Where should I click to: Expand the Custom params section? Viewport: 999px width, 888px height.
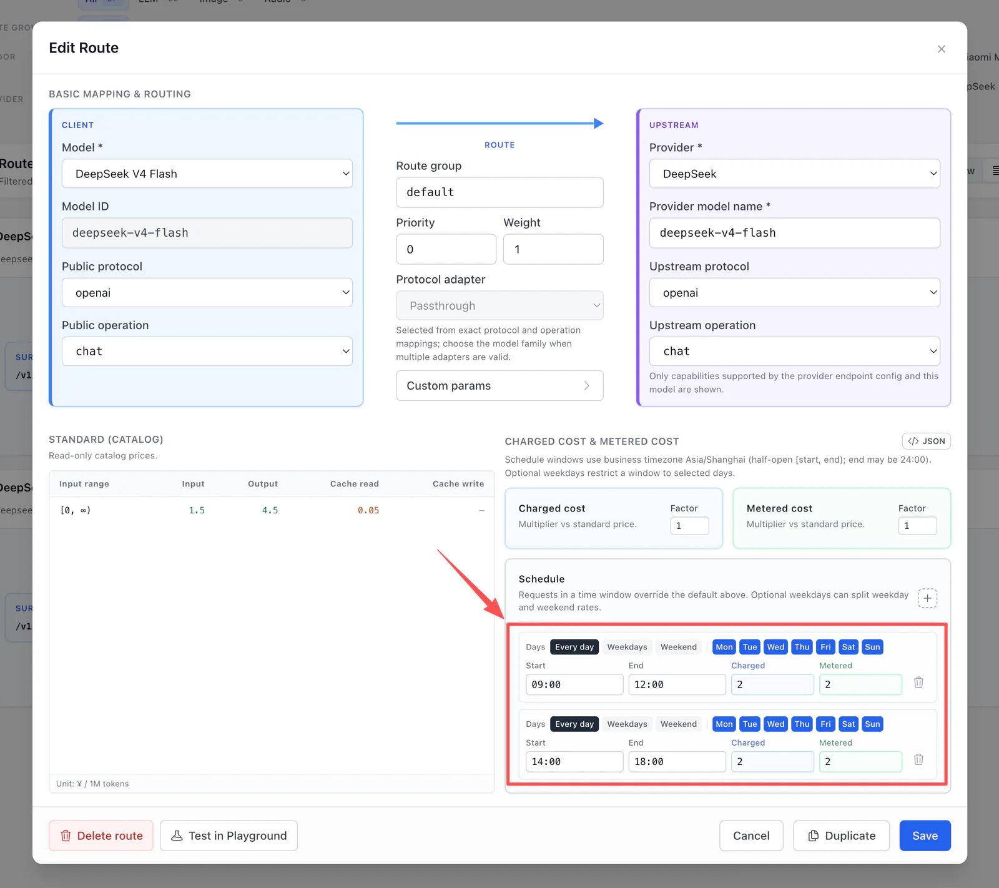click(499, 385)
